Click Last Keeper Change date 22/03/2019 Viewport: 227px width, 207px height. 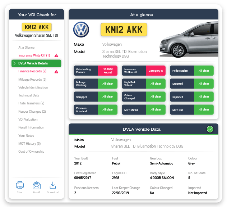(x=120, y=193)
